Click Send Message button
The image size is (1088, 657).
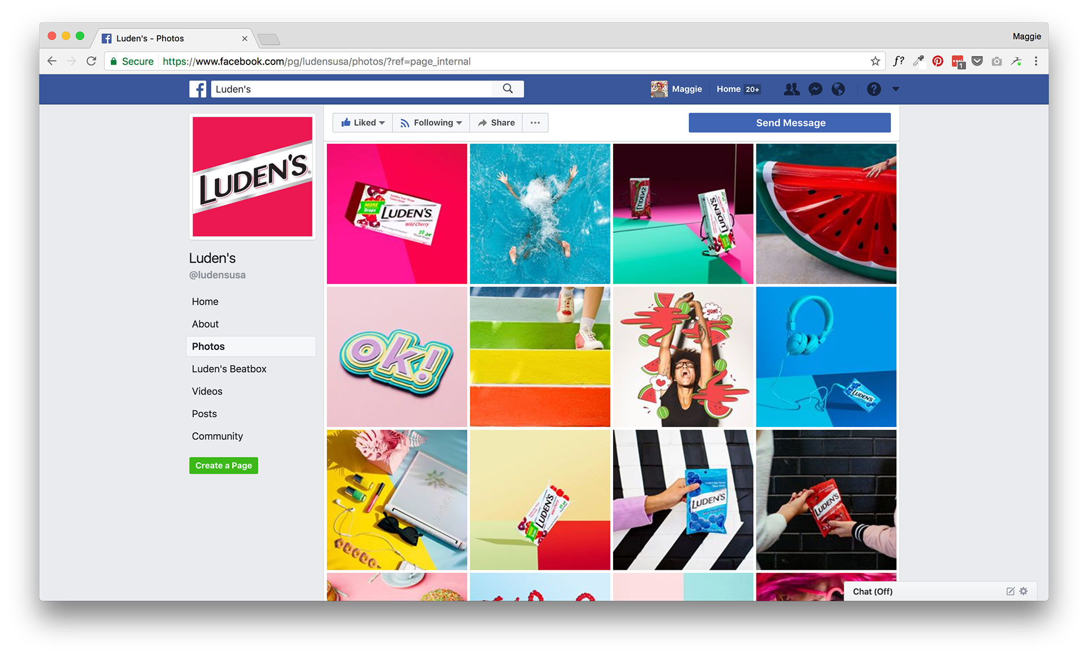click(789, 122)
